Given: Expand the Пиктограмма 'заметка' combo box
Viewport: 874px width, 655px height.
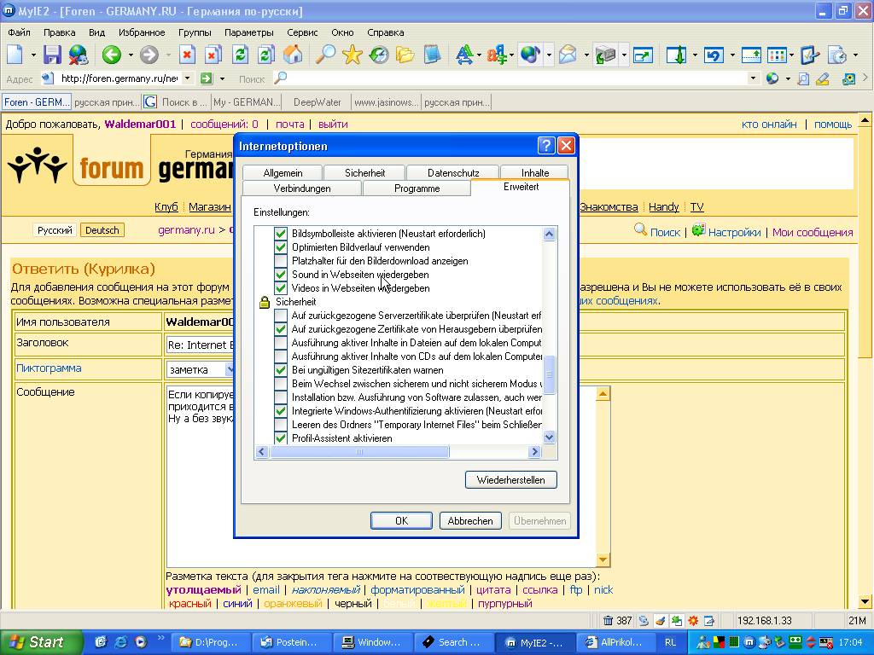Looking at the screenshot, I should click(x=229, y=369).
